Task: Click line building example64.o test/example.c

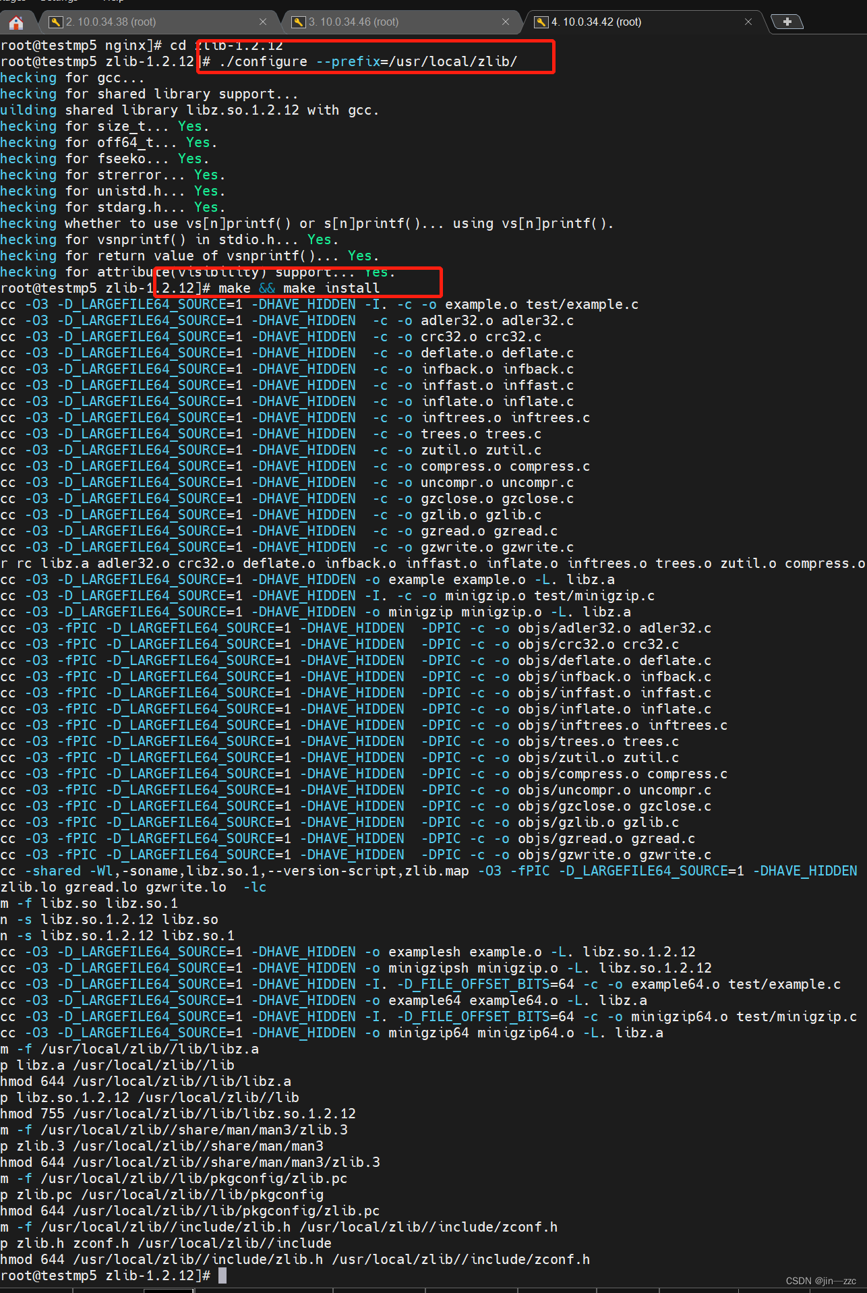Action: coord(421,984)
